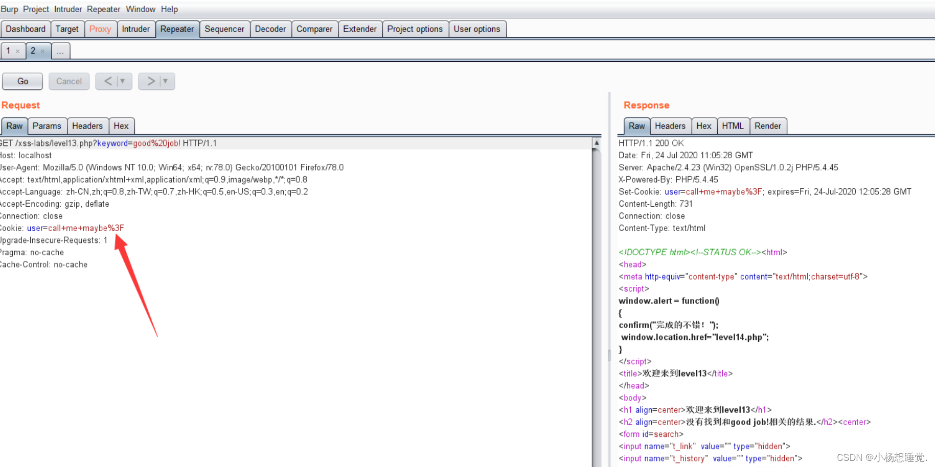Open the User options tab
This screenshot has height=467, width=935.
477,29
